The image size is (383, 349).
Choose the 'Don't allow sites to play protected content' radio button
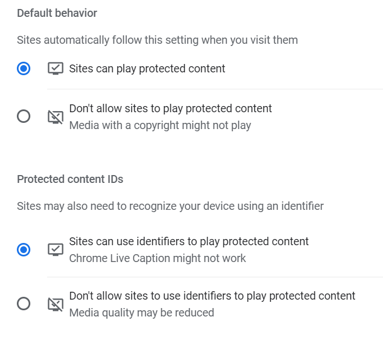(x=24, y=117)
